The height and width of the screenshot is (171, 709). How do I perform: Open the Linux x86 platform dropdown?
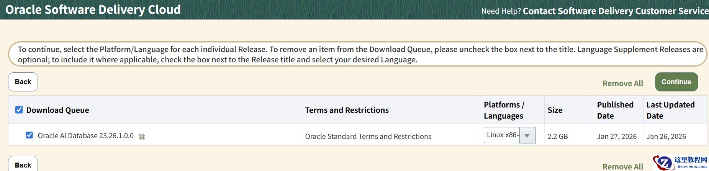509,135
